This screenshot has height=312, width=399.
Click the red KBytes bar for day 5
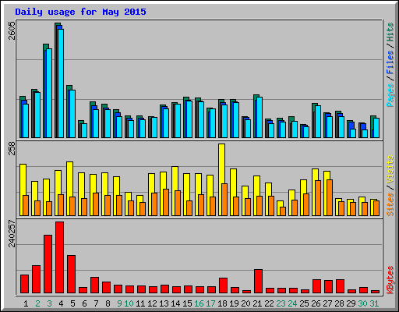pyautogui.click(x=71, y=275)
